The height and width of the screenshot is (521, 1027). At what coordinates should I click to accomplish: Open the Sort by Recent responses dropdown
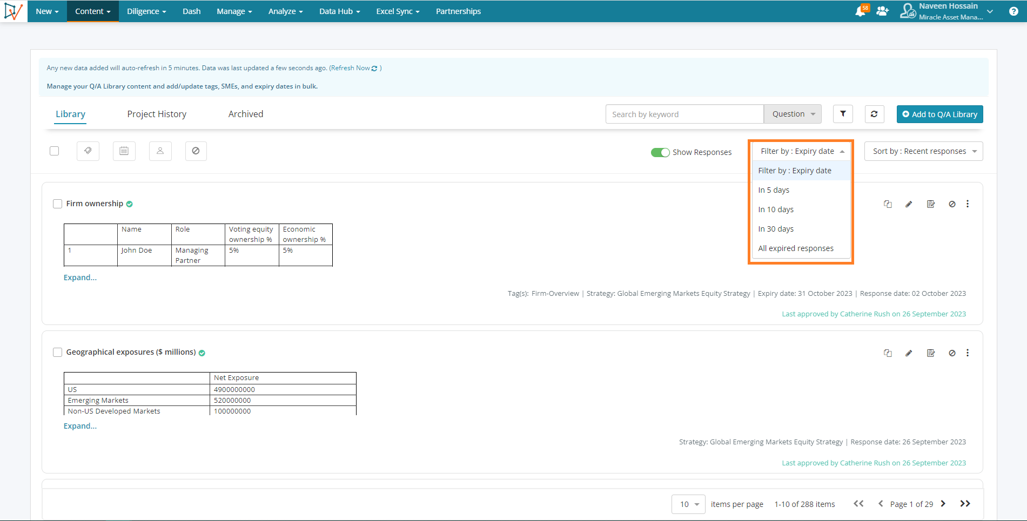[924, 151]
